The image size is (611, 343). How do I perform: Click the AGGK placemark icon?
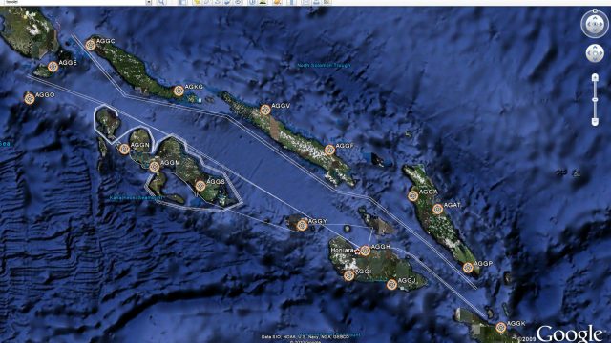coord(500,328)
